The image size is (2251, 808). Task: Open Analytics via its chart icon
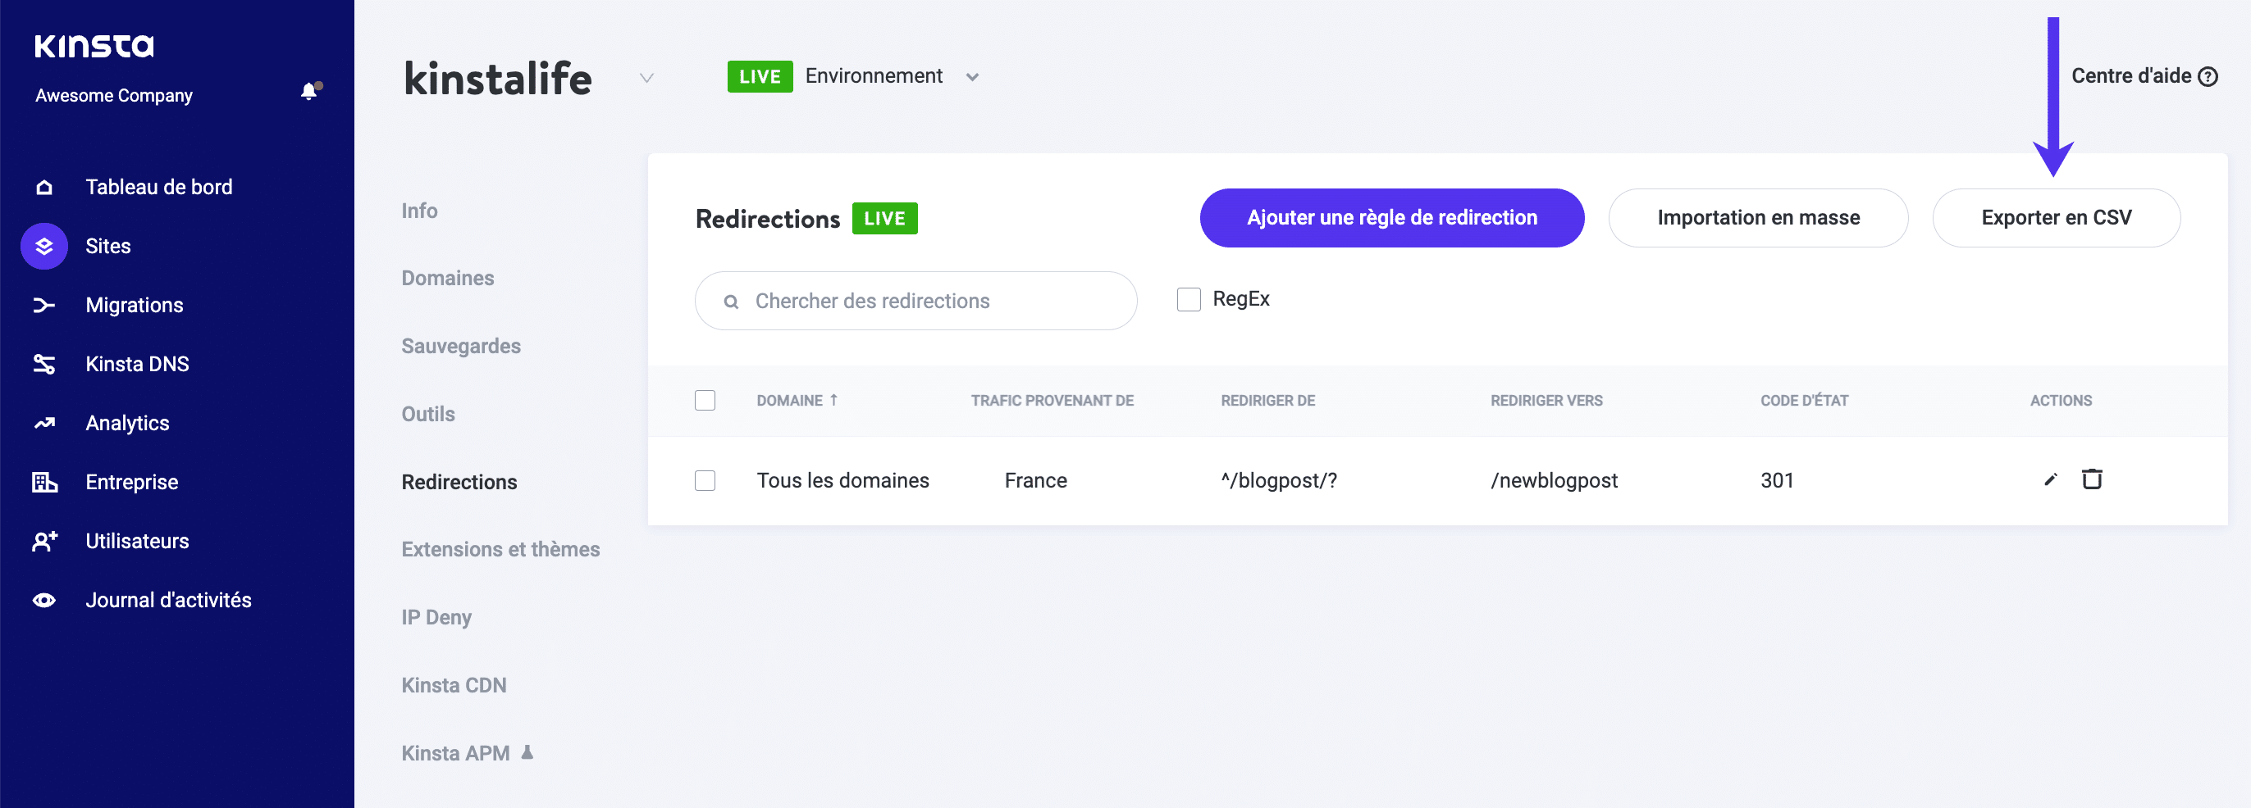pos(43,422)
